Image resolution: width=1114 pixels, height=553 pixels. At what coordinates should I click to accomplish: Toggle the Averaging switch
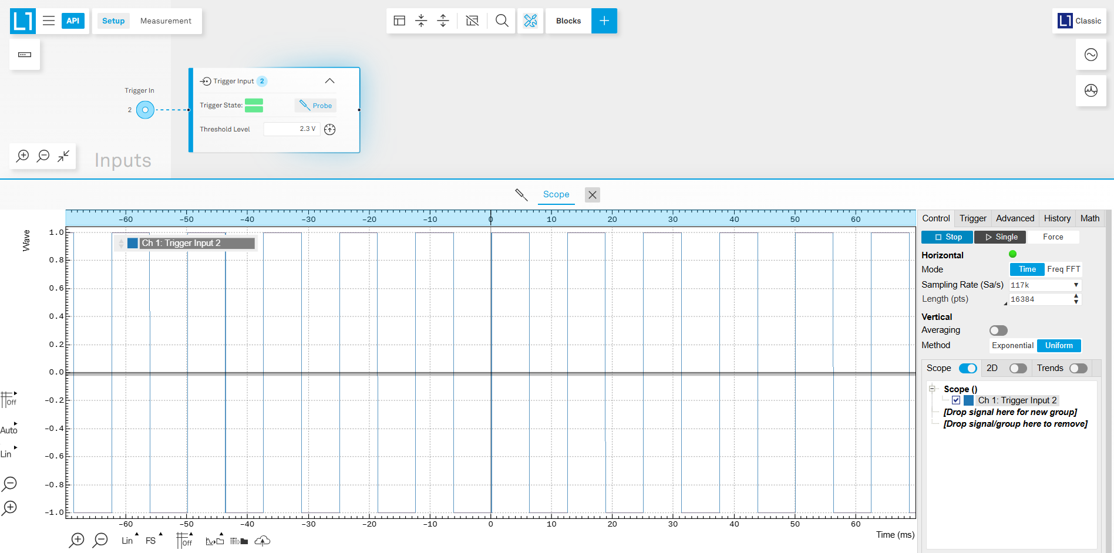(x=998, y=331)
